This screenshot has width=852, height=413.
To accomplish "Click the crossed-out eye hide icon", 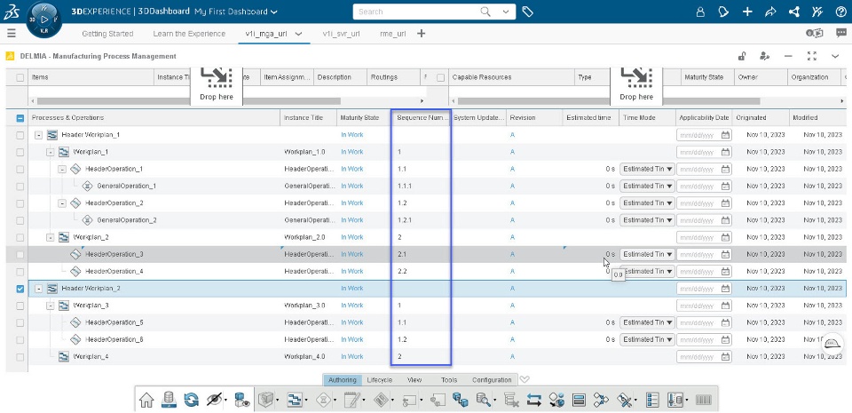I will point(215,400).
